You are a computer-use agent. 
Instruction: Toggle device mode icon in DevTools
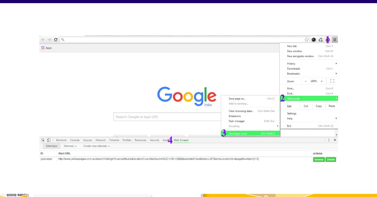tap(49, 140)
